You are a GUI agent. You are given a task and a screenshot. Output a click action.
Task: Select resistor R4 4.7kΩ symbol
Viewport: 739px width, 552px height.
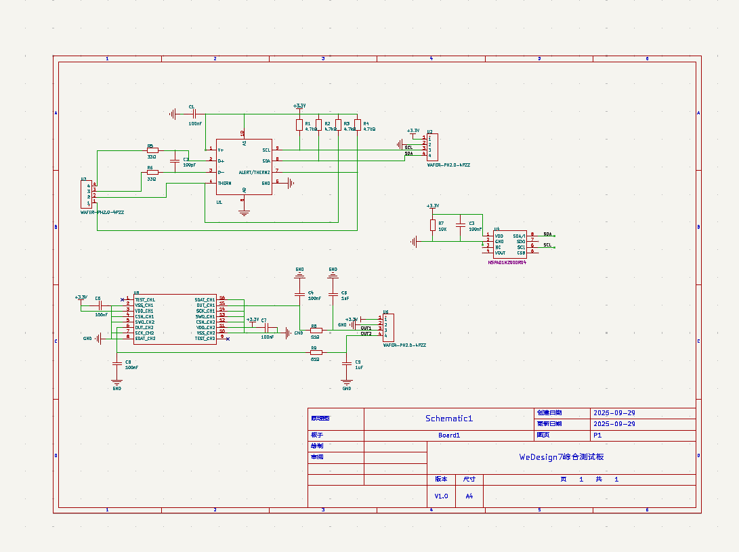(358, 125)
